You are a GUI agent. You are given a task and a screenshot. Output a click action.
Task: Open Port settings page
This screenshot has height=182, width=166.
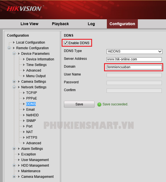pyautogui.click(x=29, y=126)
